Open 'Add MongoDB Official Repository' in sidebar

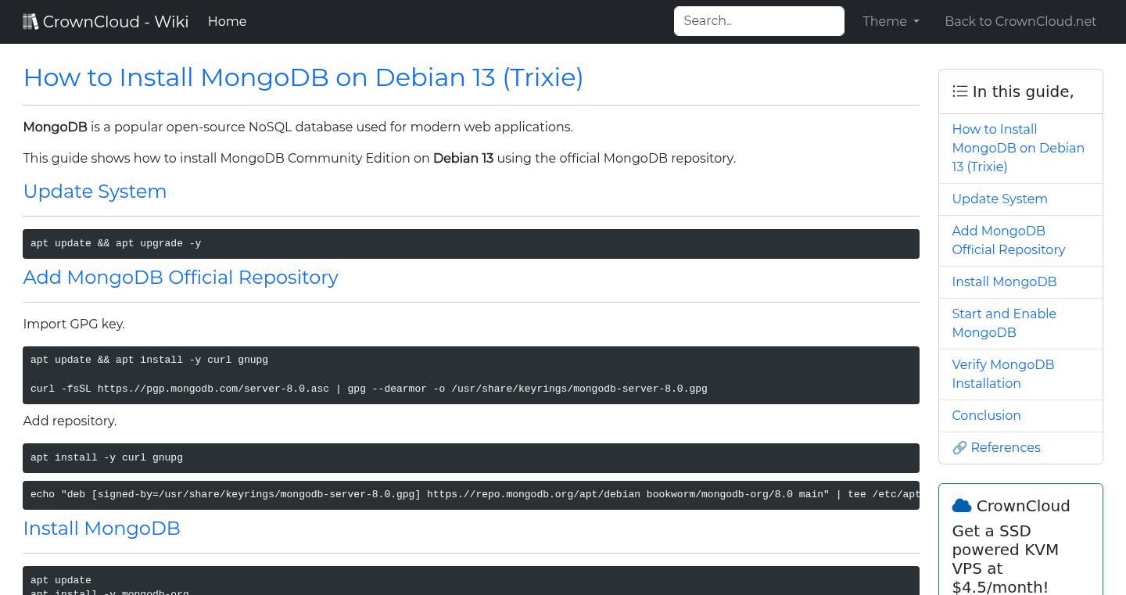pyautogui.click(x=1008, y=240)
